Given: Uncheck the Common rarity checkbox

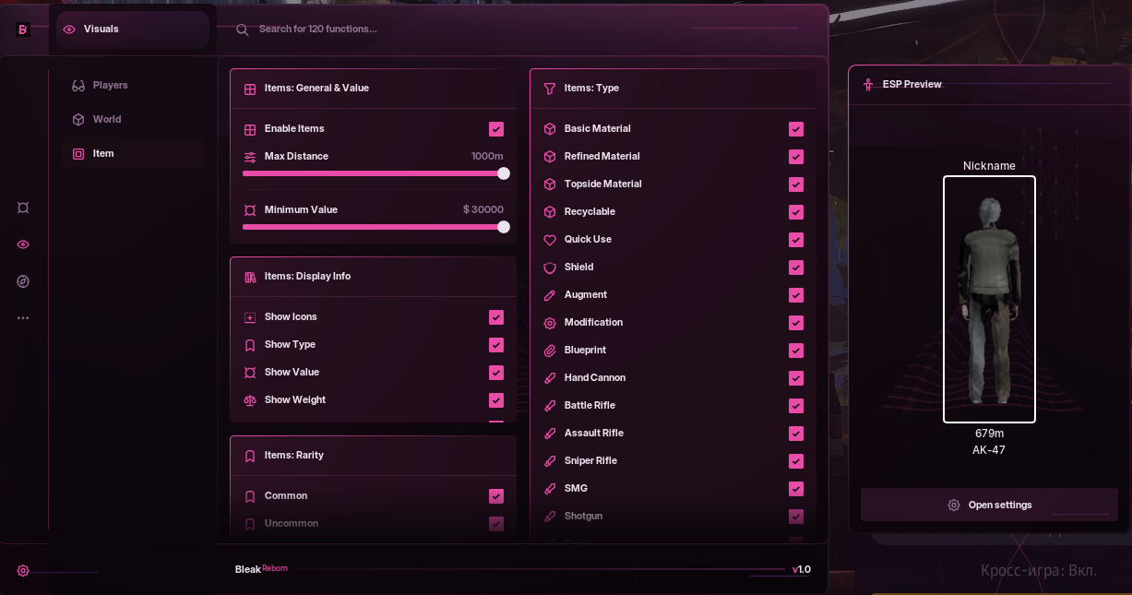Looking at the screenshot, I should click(496, 496).
